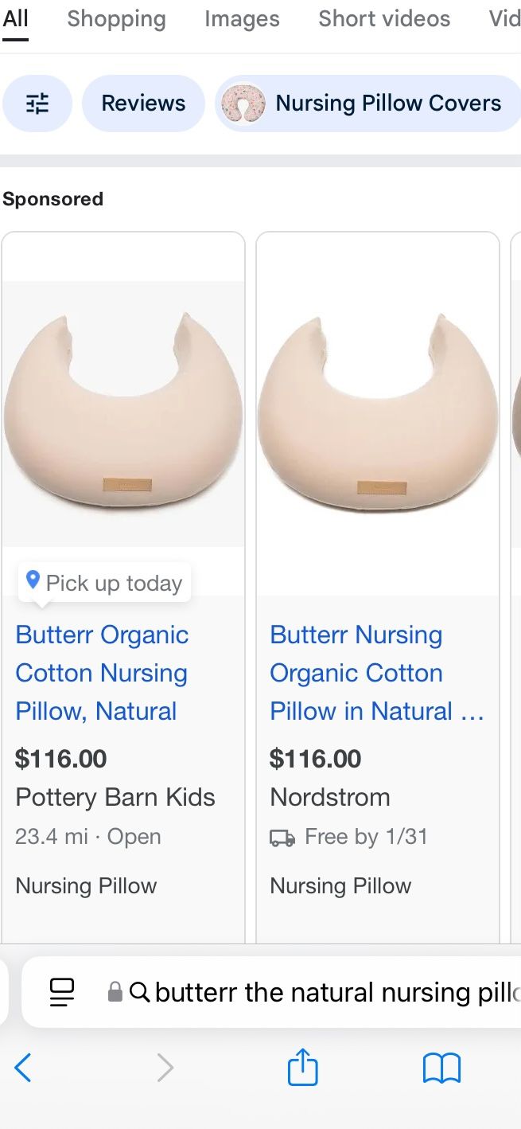Screen dimensions: 521x1129
Task: Tap the delivery truck icon
Action: 282,838
